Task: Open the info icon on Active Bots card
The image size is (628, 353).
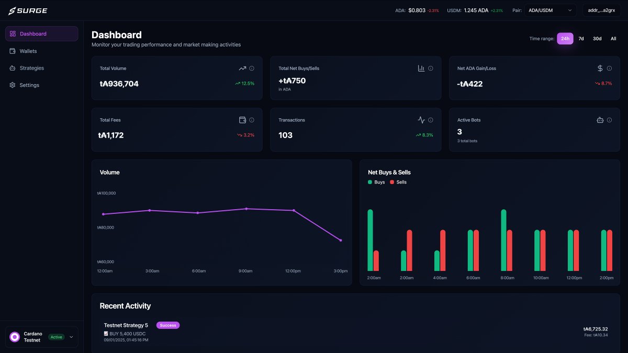Action: 610,120
